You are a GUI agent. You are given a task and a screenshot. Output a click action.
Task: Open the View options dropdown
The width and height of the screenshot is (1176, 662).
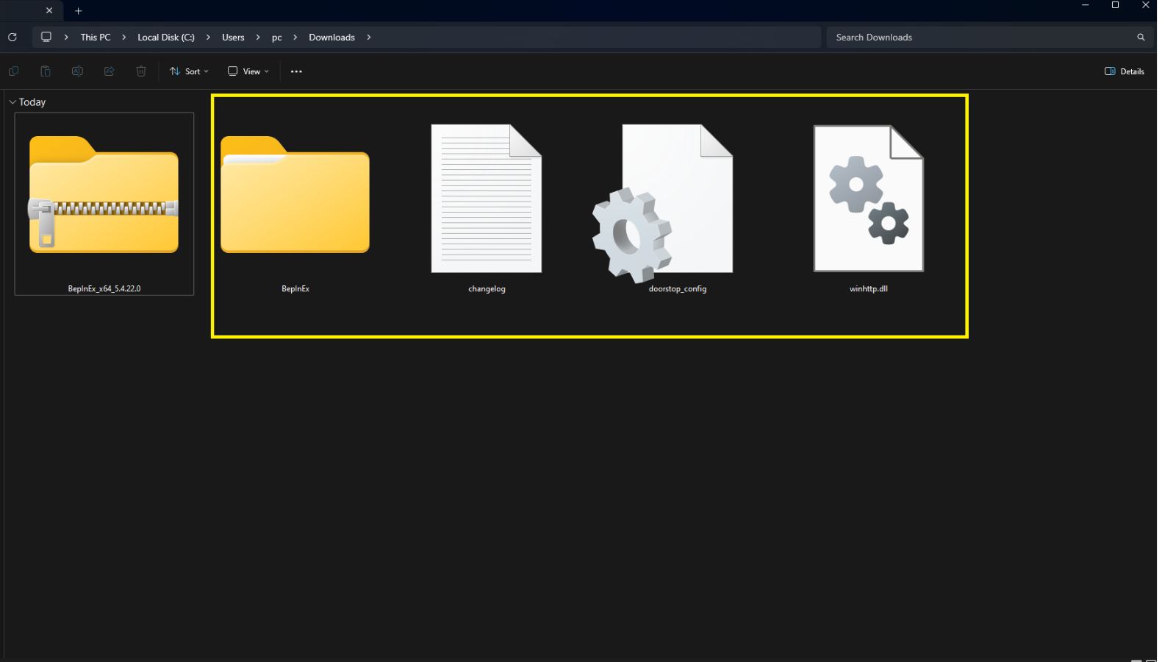point(247,71)
